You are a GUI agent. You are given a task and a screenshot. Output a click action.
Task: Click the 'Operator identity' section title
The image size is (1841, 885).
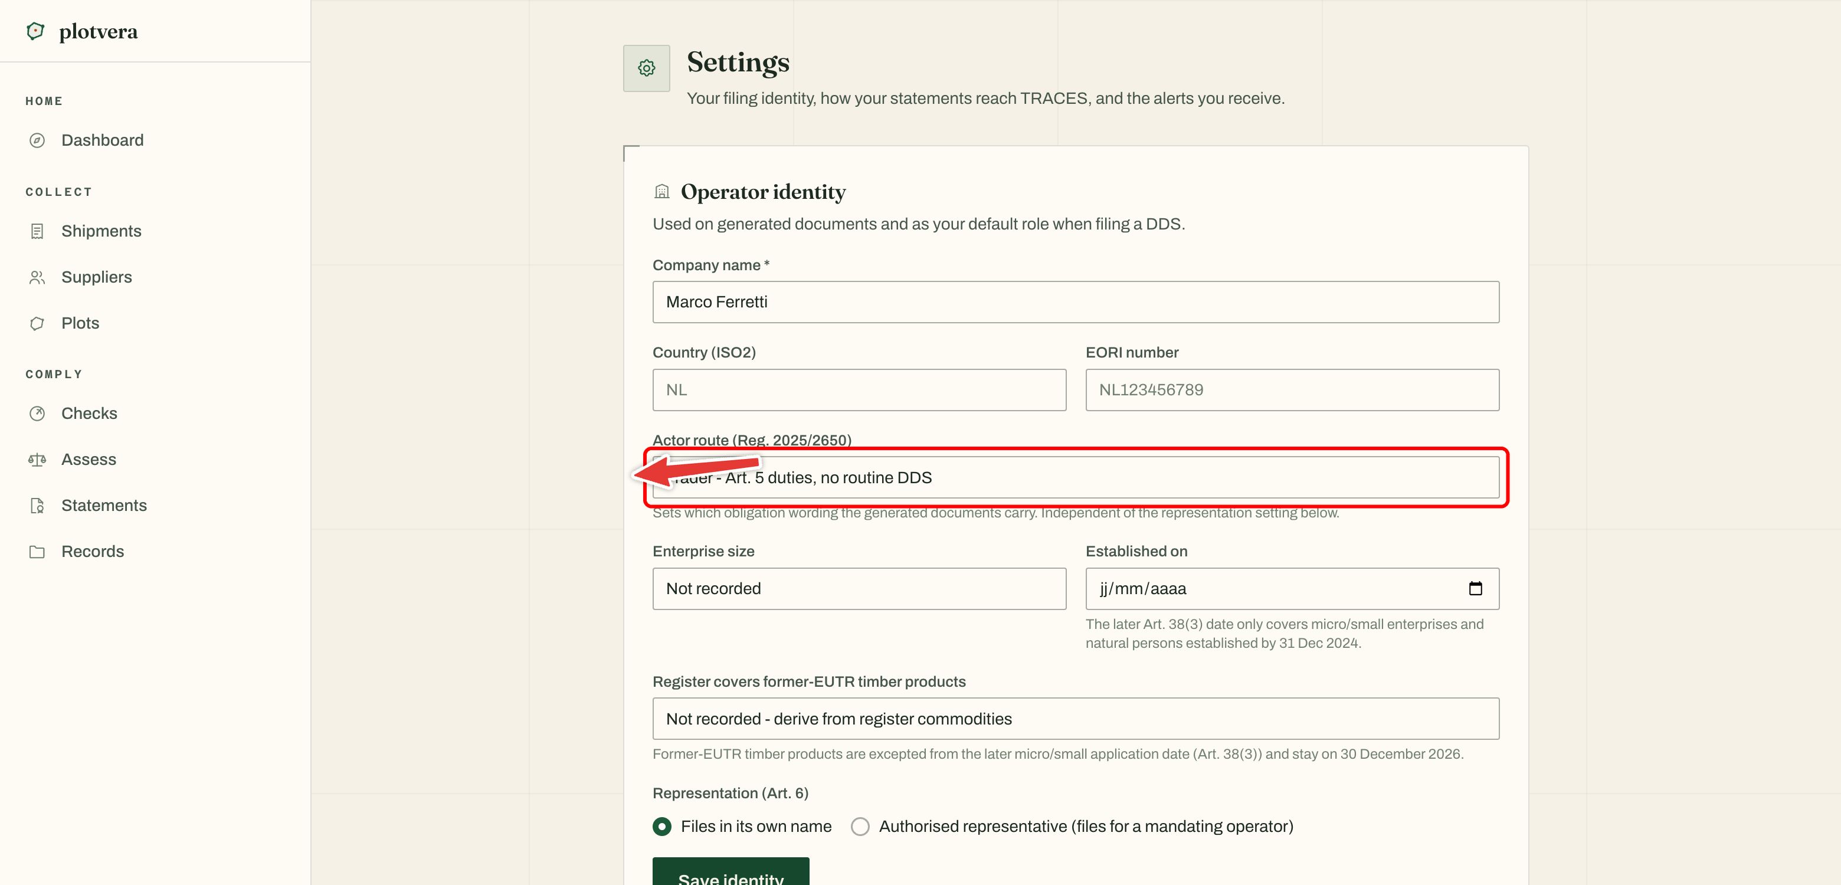[764, 192]
